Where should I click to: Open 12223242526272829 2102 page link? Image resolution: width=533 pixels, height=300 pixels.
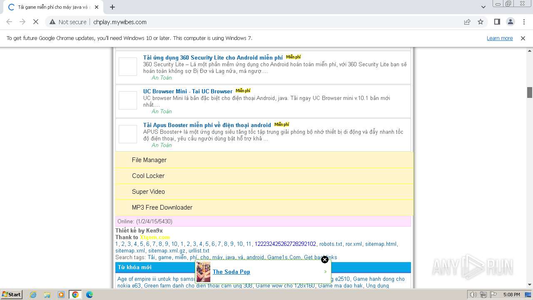285,244
